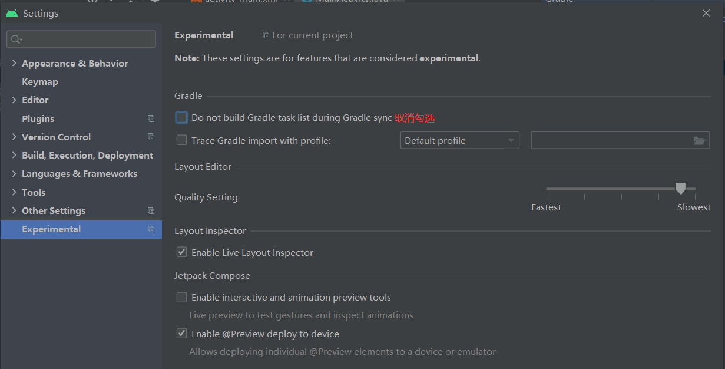Click the project-level icon beside Other Settings

pyautogui.click(x=151, y=210)
